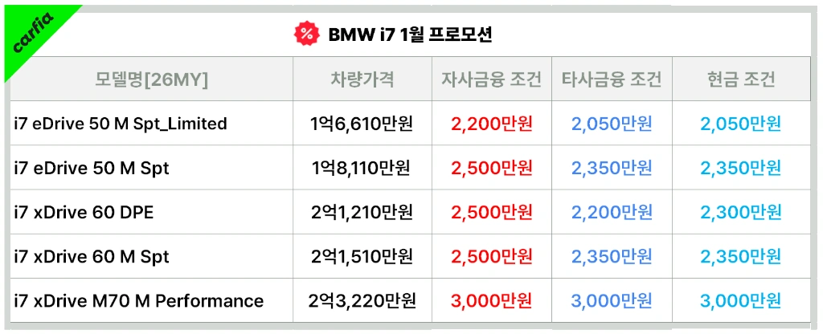The image size is (823, 334).
Task: Click the 현금 조건 column header
Action: [740, 79]
